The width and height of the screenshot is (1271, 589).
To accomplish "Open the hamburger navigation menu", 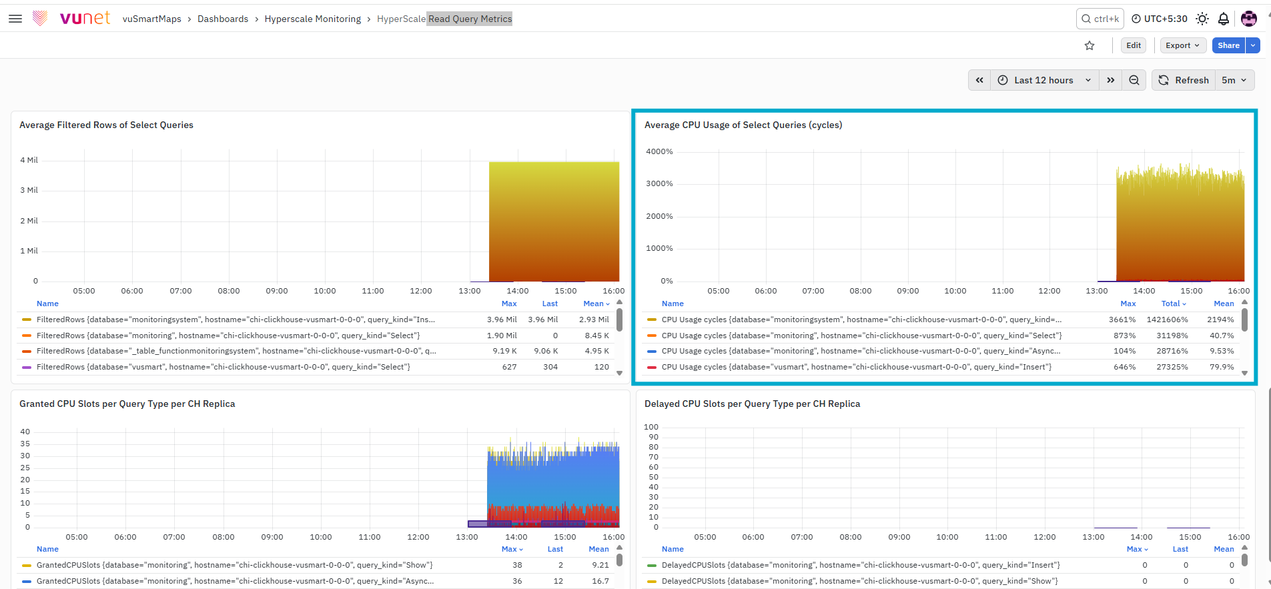I will point(15,19).
